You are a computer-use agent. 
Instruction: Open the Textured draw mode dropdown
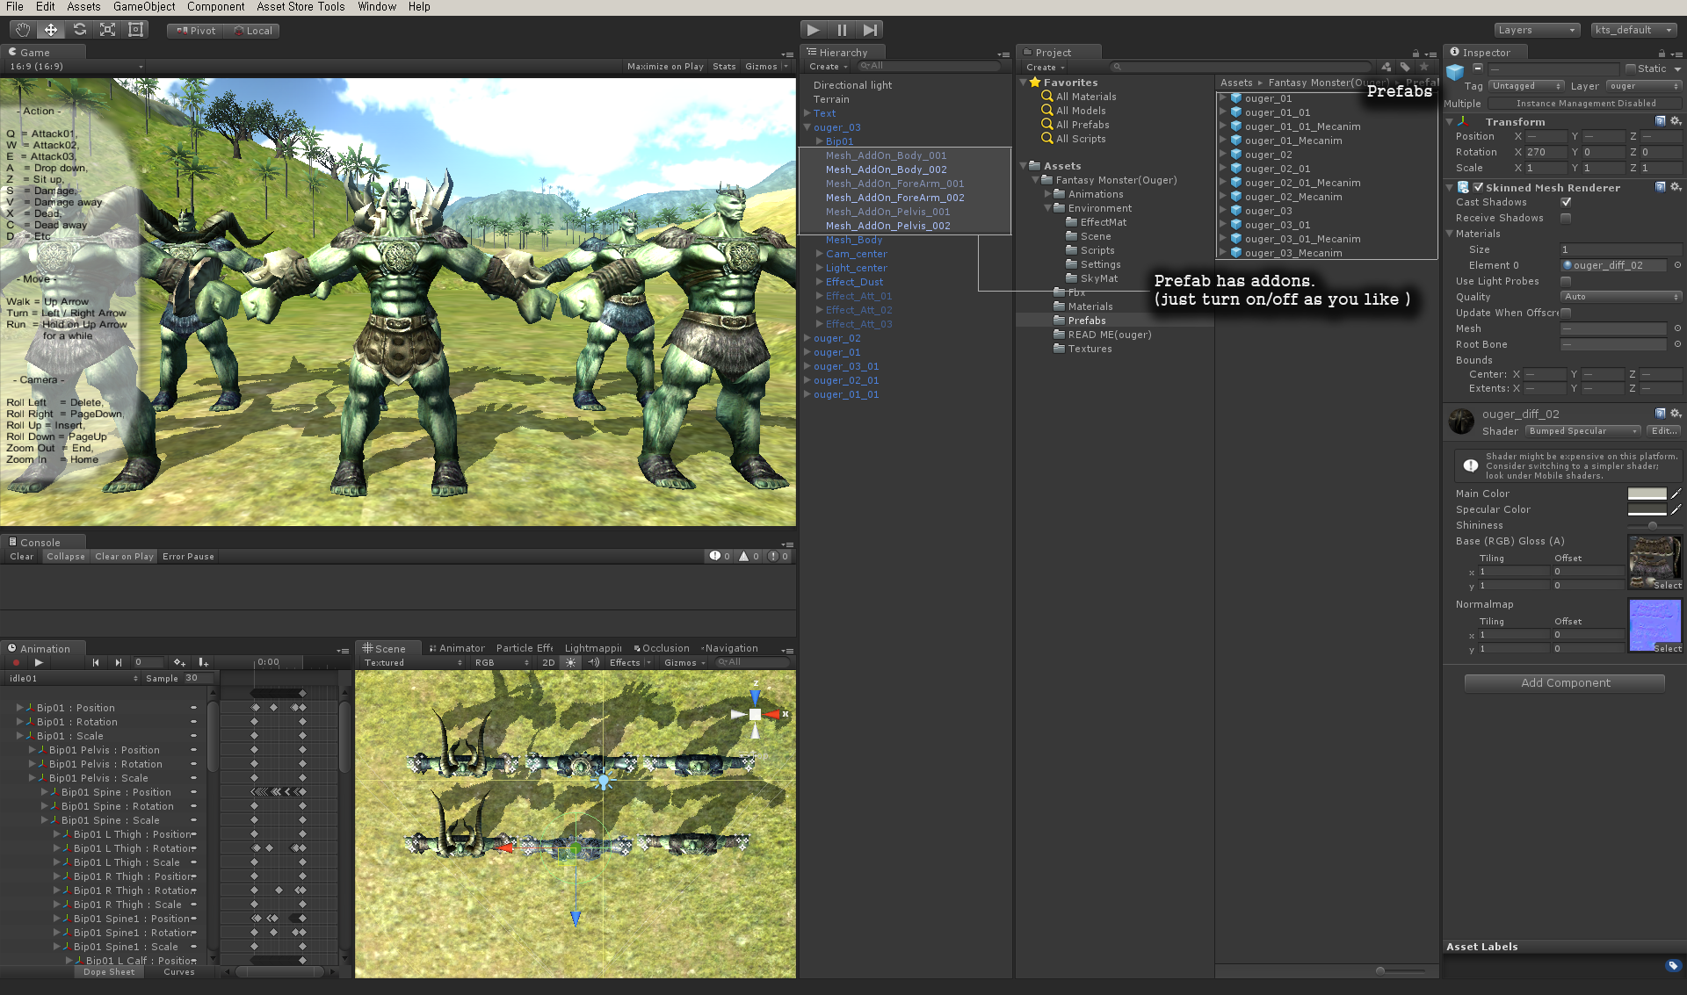[x=412, y=662]
